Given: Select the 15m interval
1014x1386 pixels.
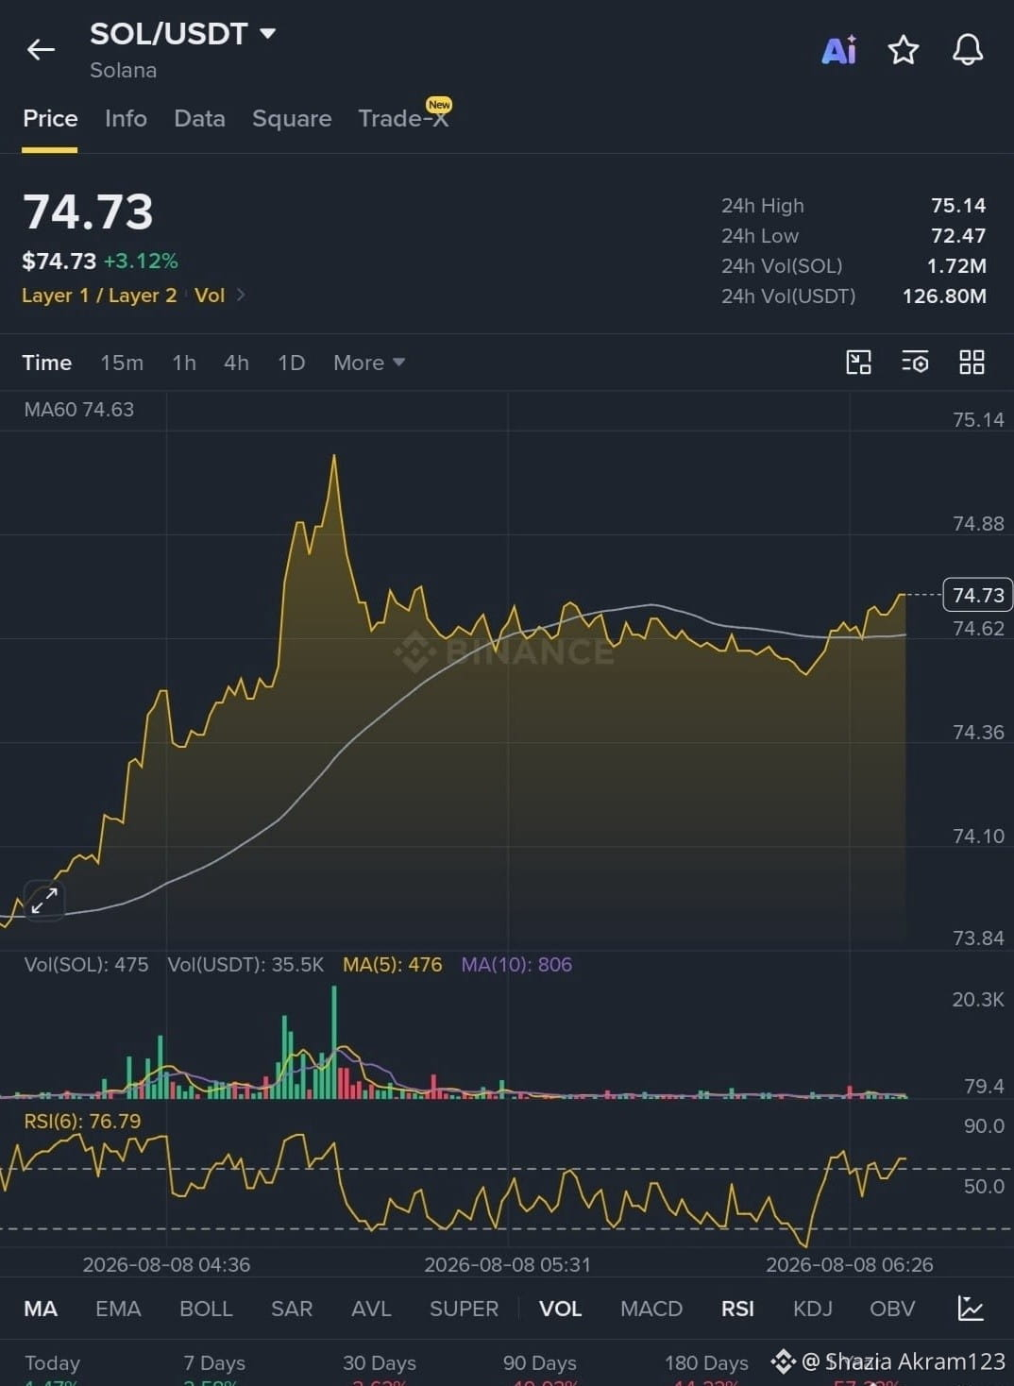Looking at the screenshot, I should coord(122,363).
